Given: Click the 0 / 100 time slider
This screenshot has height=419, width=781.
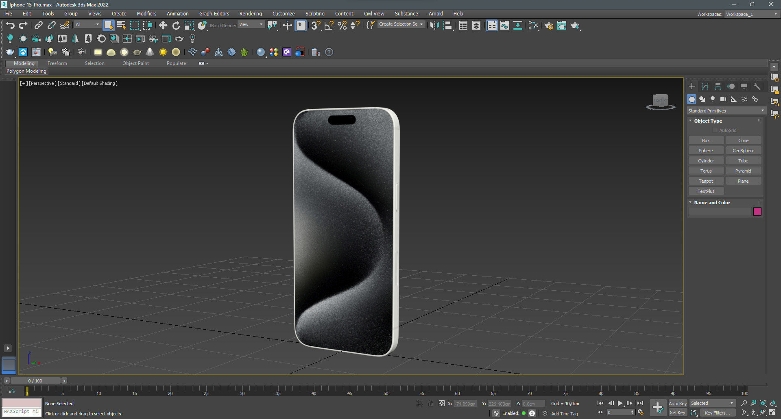Looking at the screenshot, I should coord(35,381).
